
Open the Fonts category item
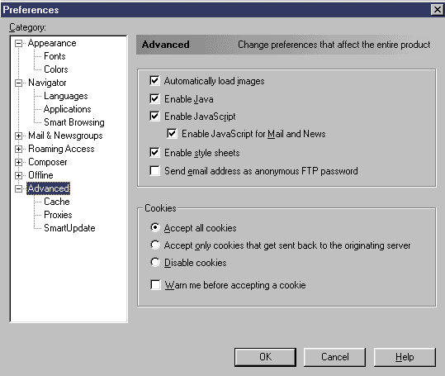(54, 56)
